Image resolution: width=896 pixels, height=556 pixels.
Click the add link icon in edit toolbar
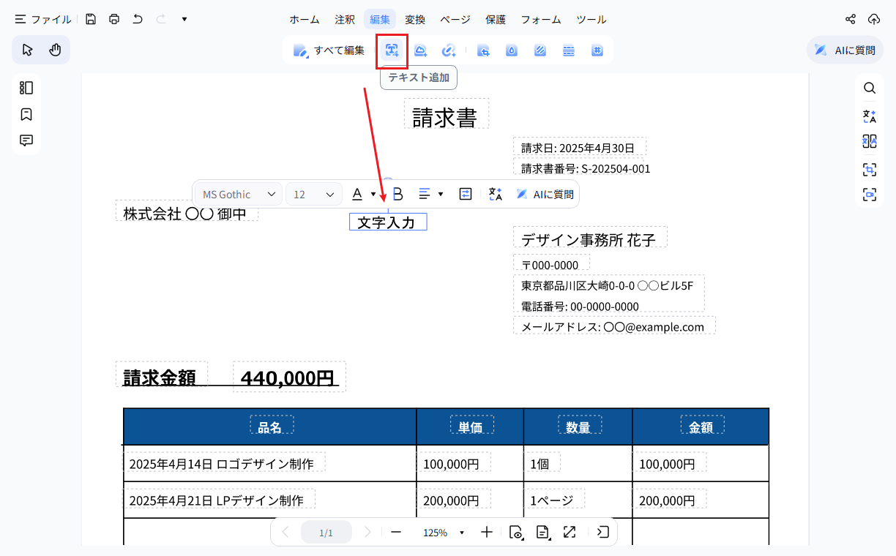pyautogui.click(x=449, y=50)
